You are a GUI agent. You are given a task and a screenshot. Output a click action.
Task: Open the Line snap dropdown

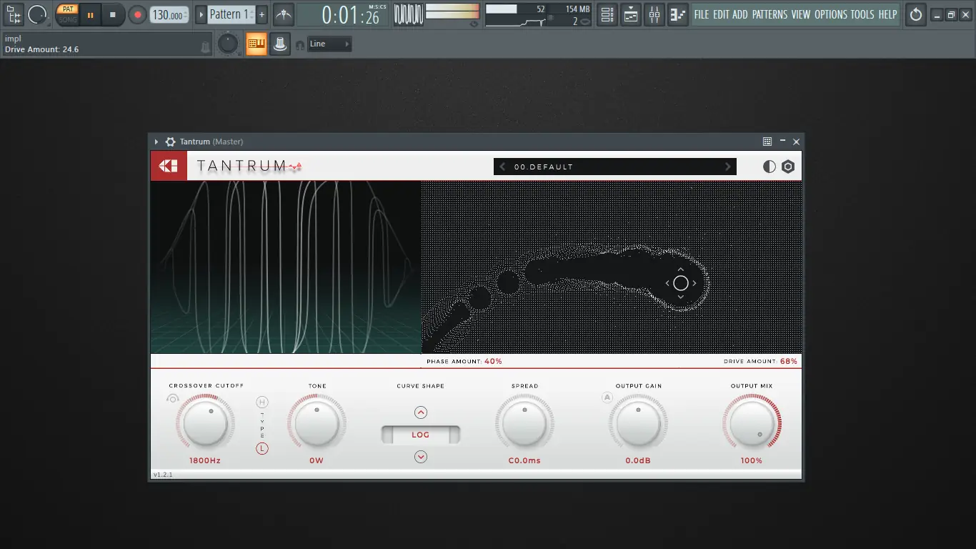(x=330, y=44)
